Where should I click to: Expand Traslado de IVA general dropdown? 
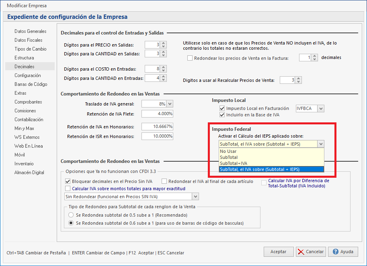pos(169,104)
